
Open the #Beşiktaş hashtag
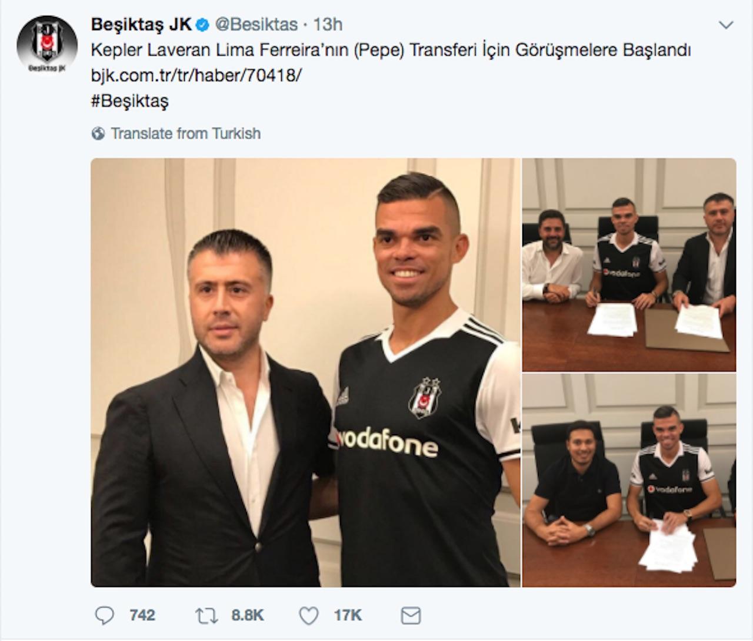click(129, 101)
